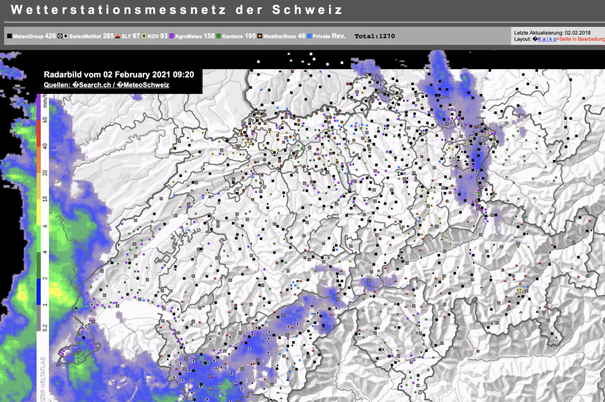
Task: Click the KGV yellow square legend icon
Action: 144,36
